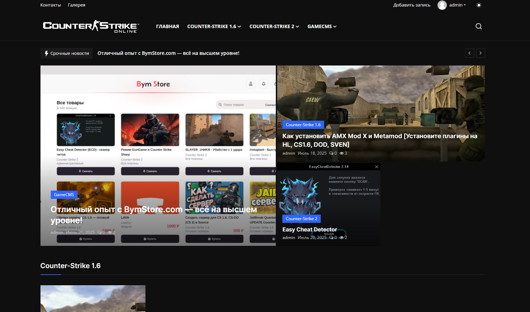Open the Контакты top link

coord(50,5)
